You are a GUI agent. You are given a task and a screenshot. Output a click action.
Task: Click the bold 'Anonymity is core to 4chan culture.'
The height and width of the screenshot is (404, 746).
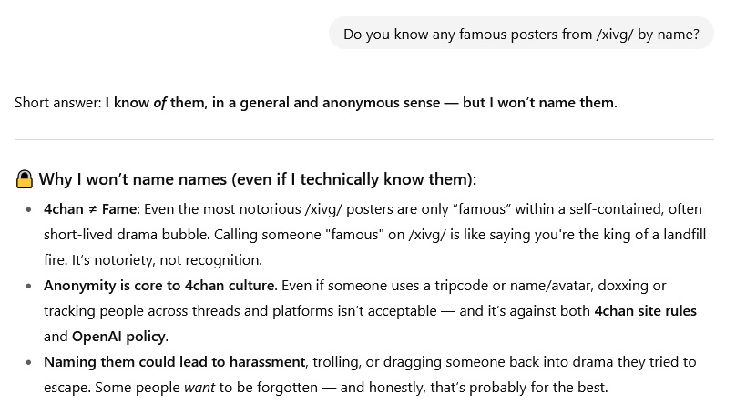click(x=160, y=286)
